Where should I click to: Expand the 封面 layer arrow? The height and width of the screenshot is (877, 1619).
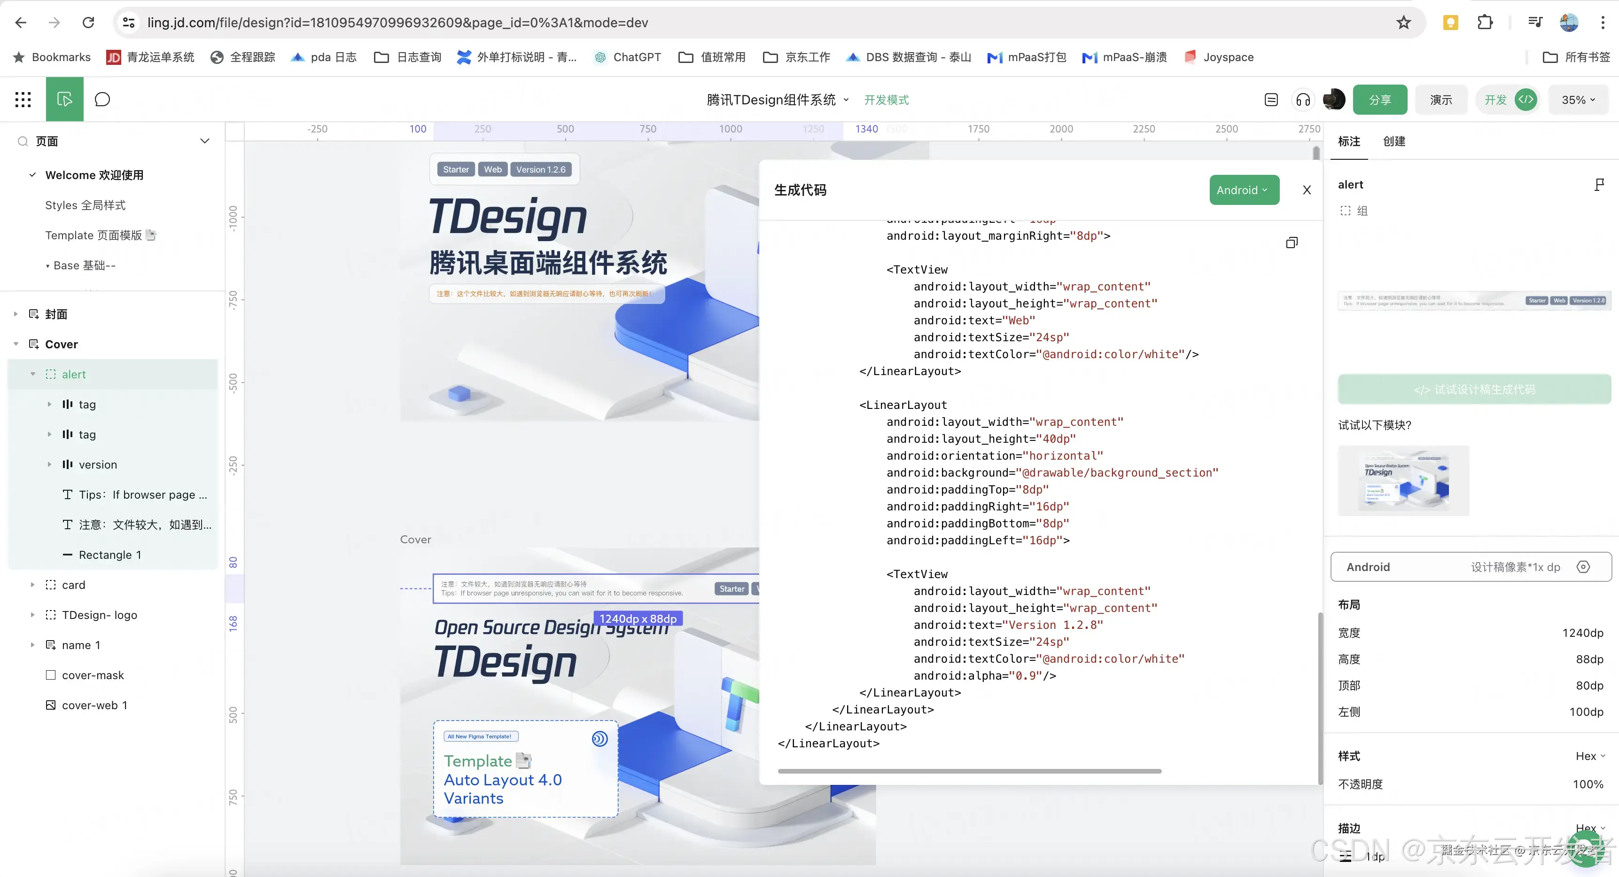[16, 313]
